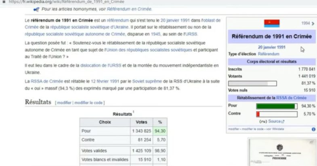Viewport: 317px width, 166px height.
Task: Open the 'RSSA de Crimée' link in paragraph
Action: pyautogui.click(x=47, y=81)
